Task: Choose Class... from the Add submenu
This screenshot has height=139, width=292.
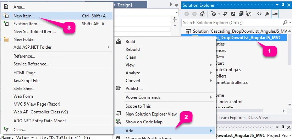Action: (57, 130)
